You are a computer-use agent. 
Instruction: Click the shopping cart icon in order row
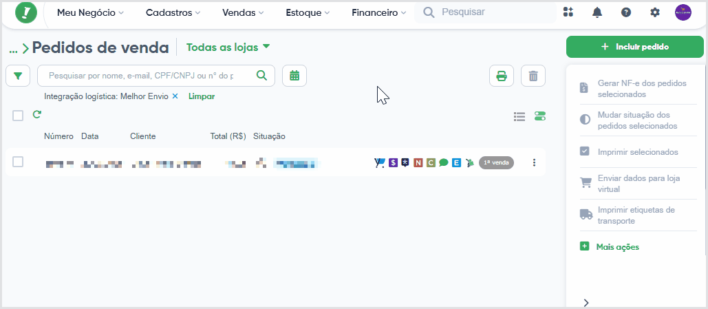tap(379, 162)
